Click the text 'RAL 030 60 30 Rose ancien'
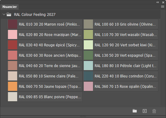This screenshot has width=166, height=118. 42,55
